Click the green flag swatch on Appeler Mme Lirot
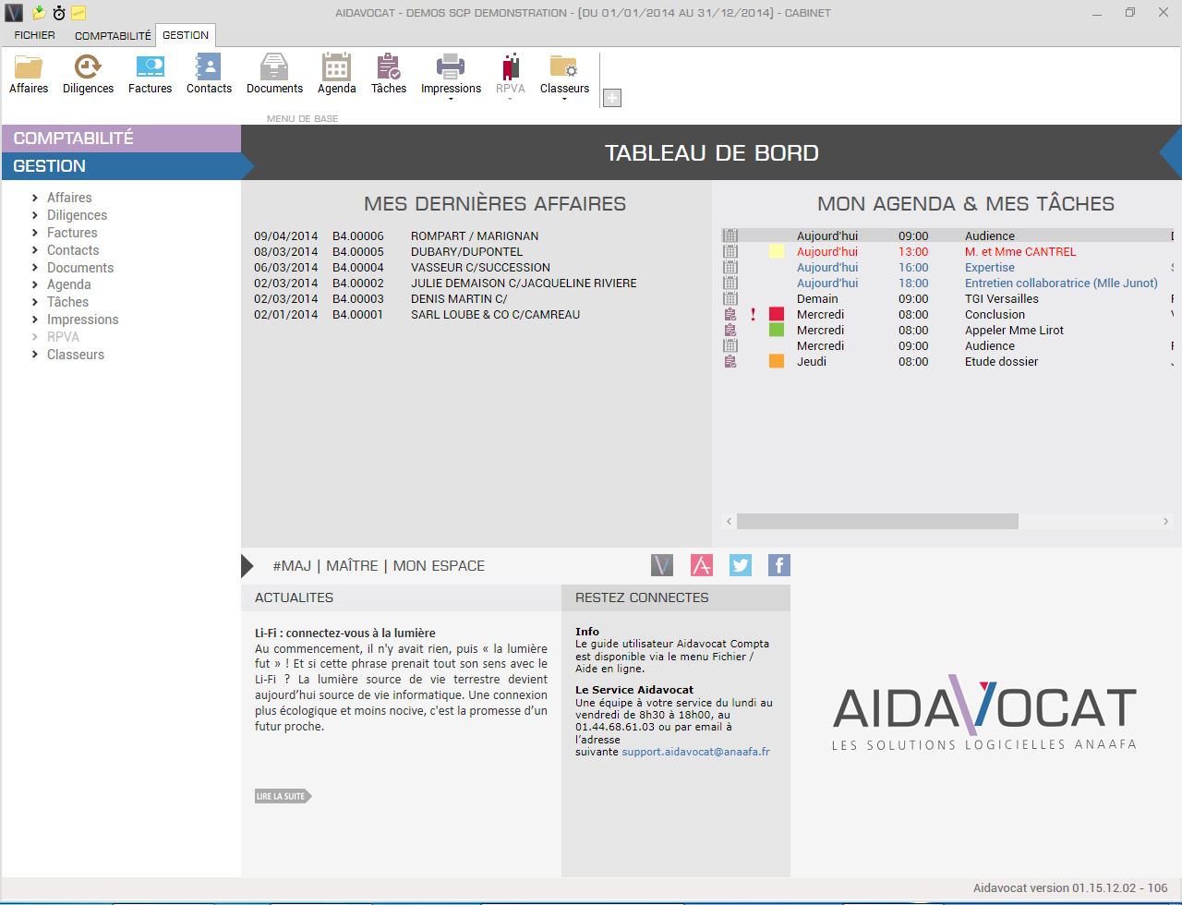 777,330
